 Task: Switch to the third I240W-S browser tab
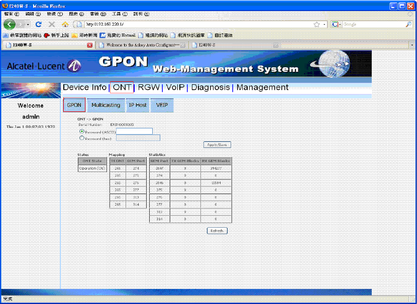click(235, 45)
